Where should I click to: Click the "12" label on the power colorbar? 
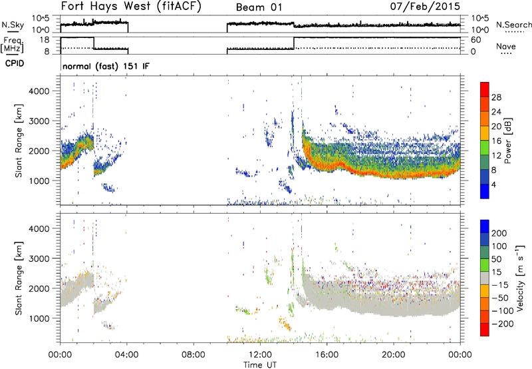click(x=496, y=156)
